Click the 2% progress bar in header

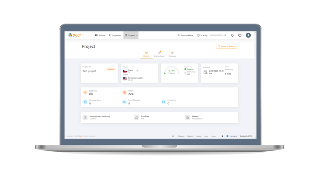click(x=216, y=35)
